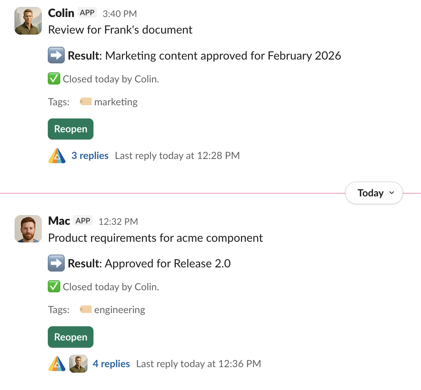
Task: Click the Colin sender name
Action: (61, 13)
